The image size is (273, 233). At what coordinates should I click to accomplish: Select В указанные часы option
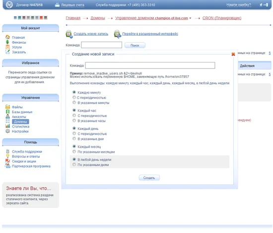[74, 120]
